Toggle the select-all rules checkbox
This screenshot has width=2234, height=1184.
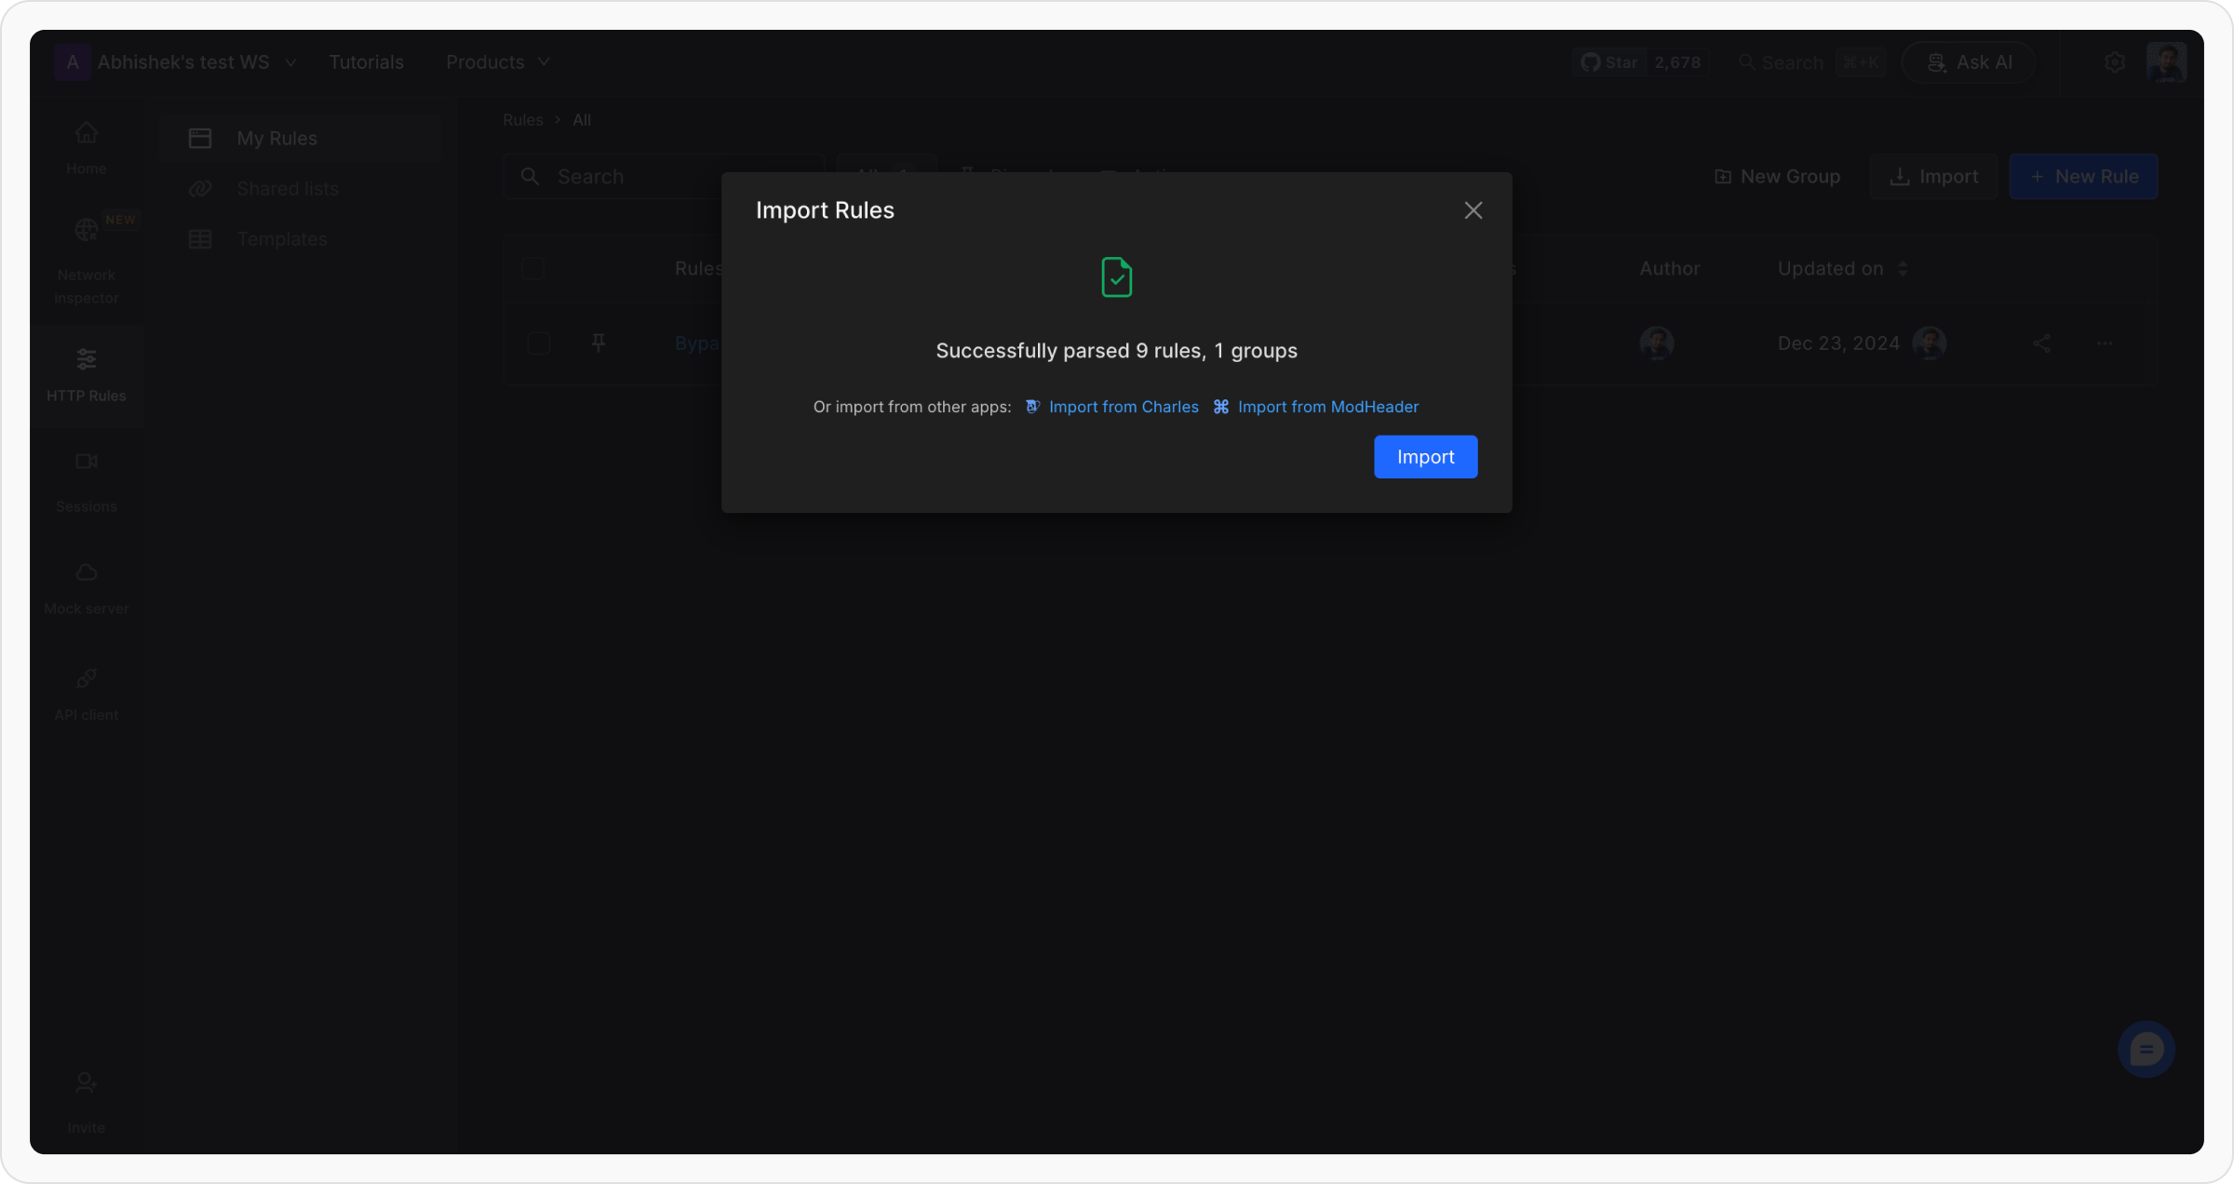tap(532, 269)
